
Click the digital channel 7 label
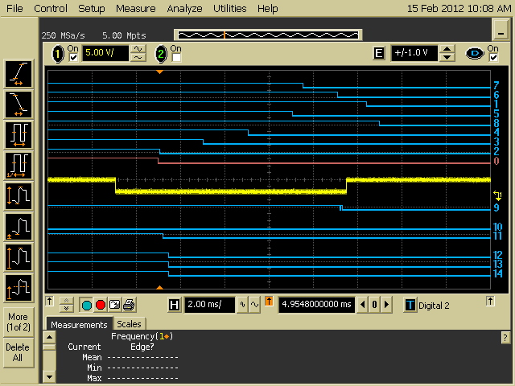pos(496,86)
